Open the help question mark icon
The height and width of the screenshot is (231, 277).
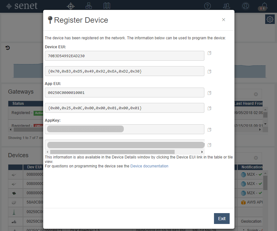208,6
